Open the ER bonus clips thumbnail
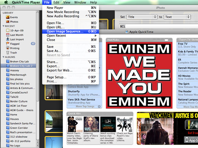198x148 pixels. coord(108,124)
